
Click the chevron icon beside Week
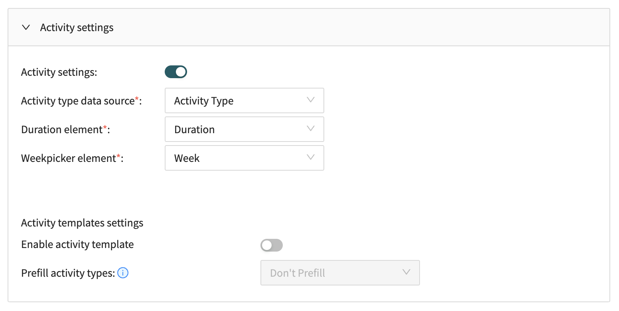311,157
